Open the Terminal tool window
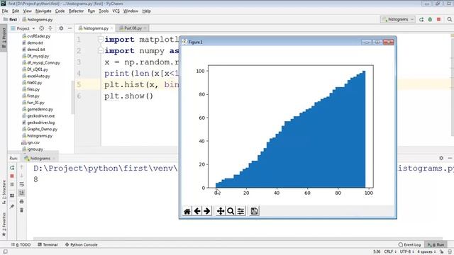The width and height of the screenshot is (454, 255). click(x=48, y=244)
